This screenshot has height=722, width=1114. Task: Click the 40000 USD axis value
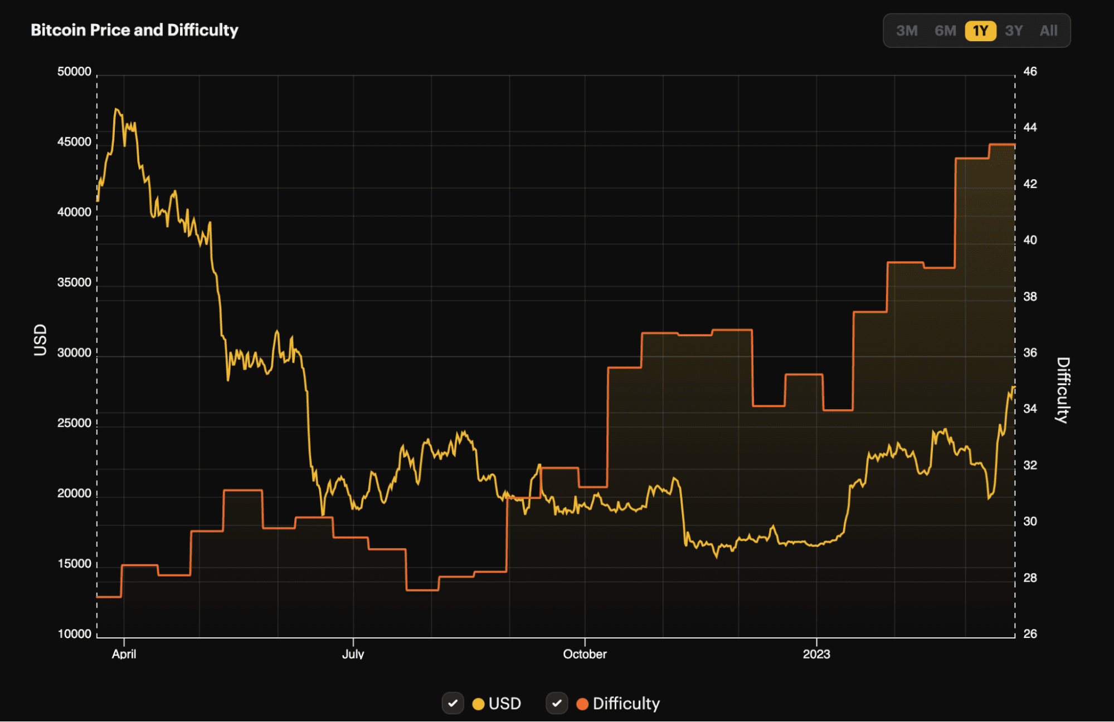(x=74, y=212)
